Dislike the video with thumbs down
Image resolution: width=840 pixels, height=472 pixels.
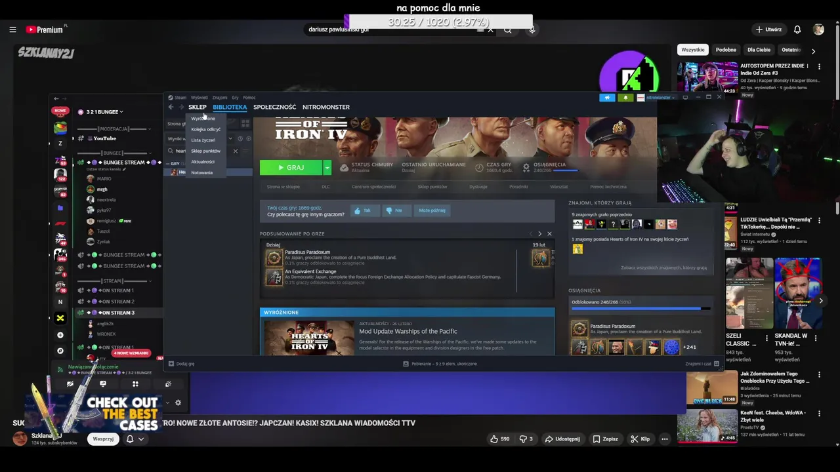(x=526, y=439)
